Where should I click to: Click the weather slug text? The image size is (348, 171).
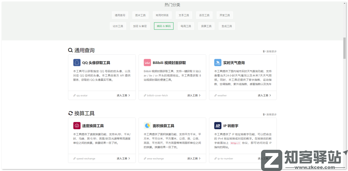pos(222,95)
